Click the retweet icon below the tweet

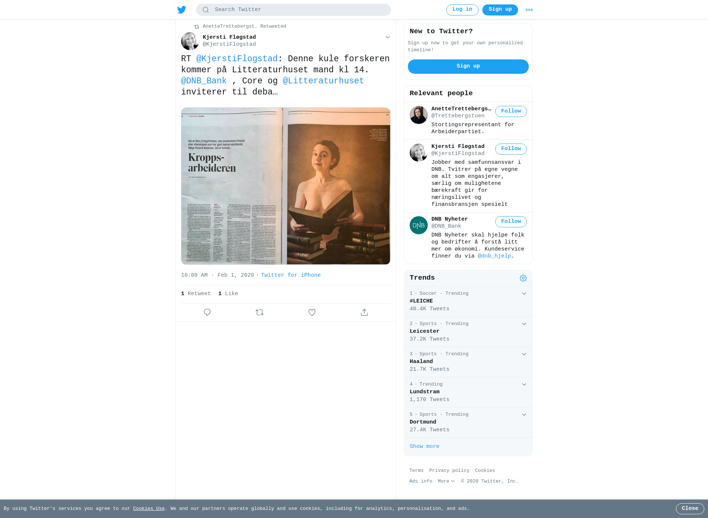pos(260,312)
